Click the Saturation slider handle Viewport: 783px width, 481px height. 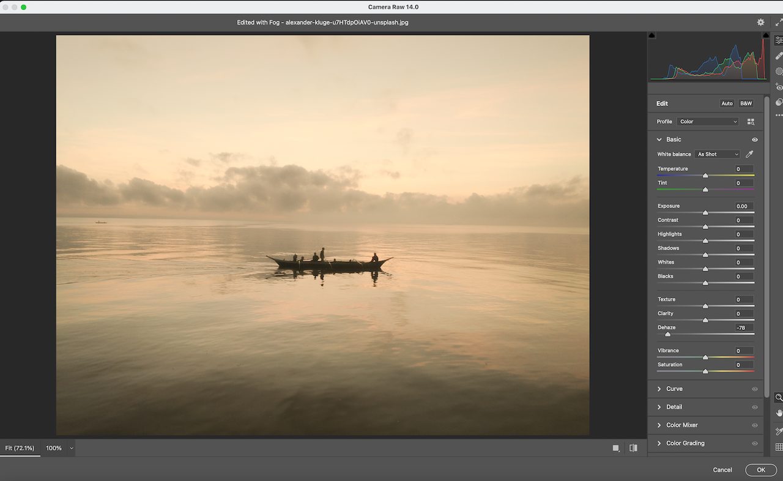(x=705, y=371)
